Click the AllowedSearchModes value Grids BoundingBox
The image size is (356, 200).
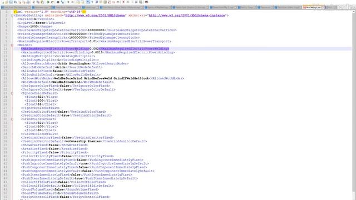tap(74, 63)
